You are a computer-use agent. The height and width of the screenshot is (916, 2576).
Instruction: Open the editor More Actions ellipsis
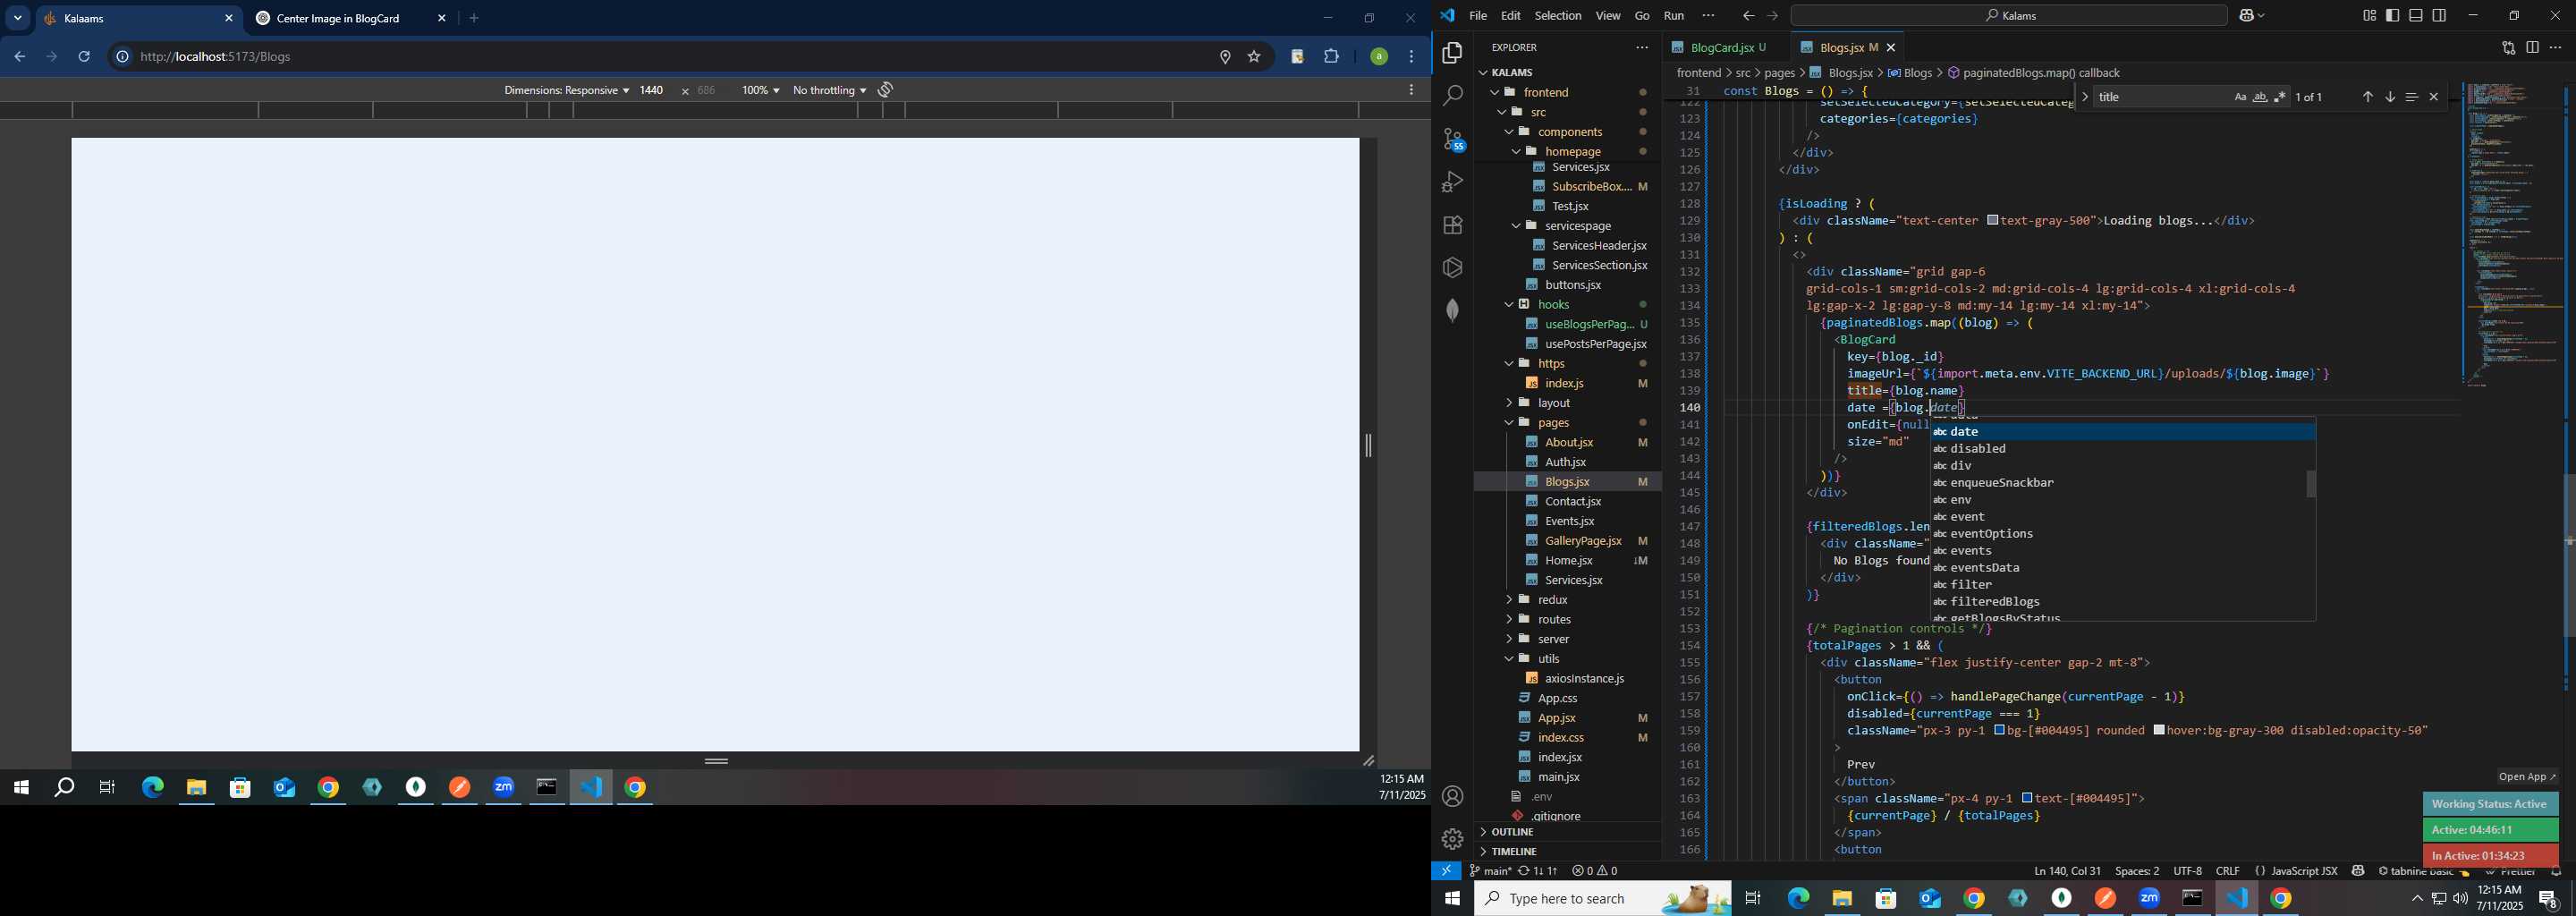click(x=2556, y=48)
